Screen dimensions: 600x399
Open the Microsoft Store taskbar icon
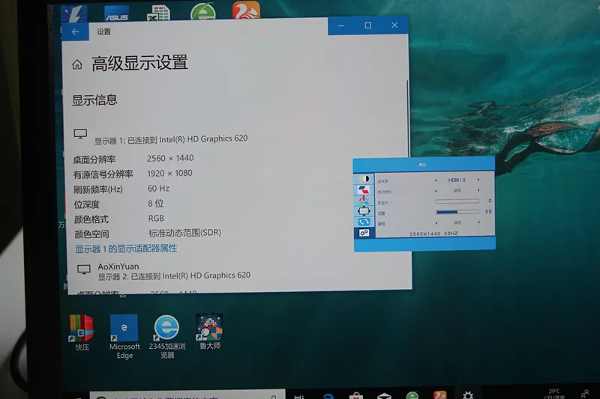355,395
